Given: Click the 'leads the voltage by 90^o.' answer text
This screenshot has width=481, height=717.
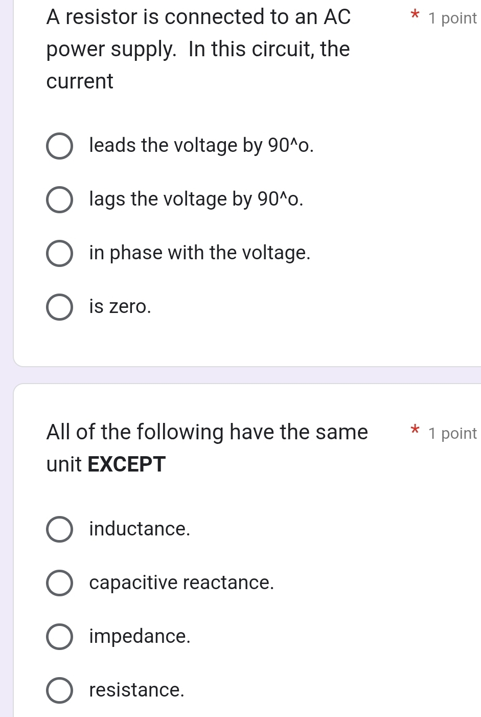Looking at the screenshot, I should [x=201, y=146].
